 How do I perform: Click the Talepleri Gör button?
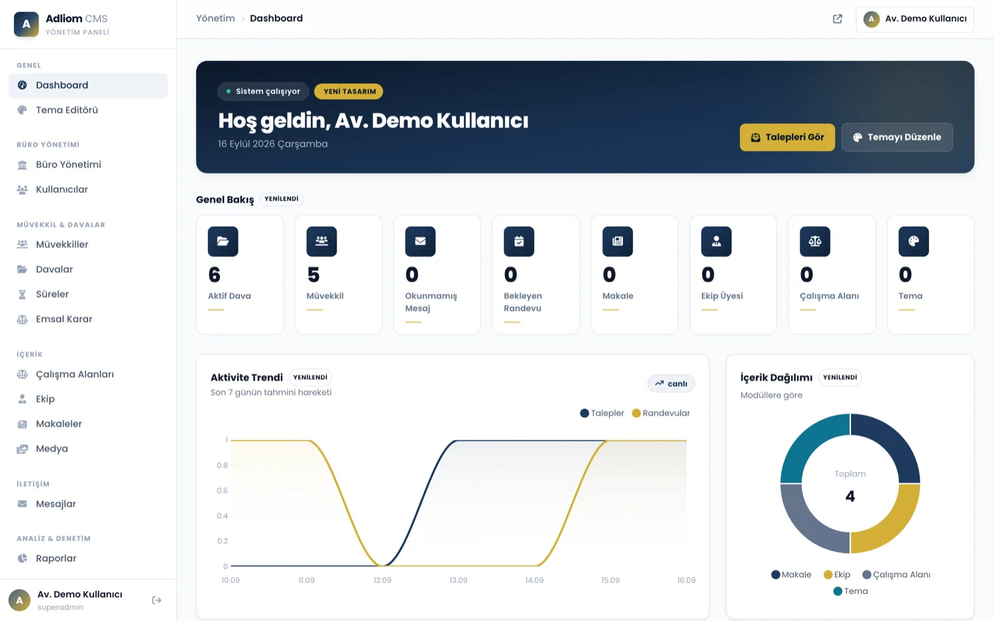coord(787,137)
